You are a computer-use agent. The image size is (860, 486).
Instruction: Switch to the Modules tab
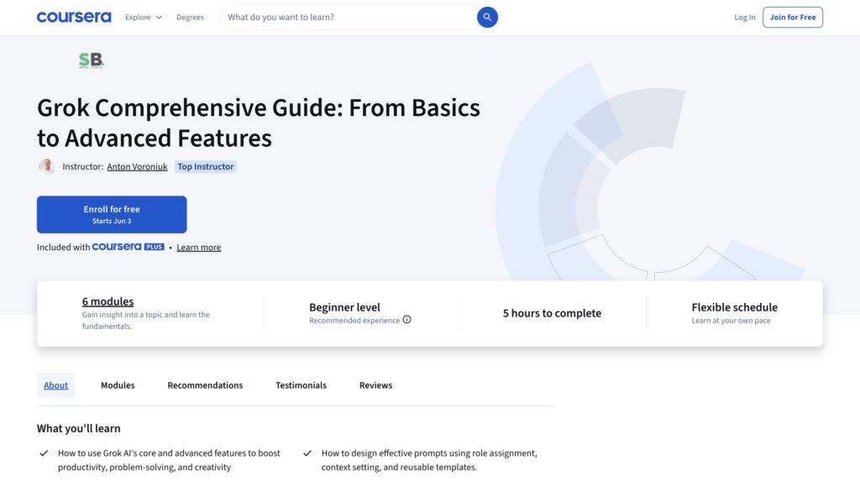click(x=118, y=385)
